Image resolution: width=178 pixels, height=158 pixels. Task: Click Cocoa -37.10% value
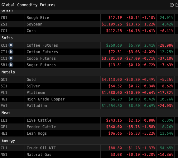[x=166, y=58]
